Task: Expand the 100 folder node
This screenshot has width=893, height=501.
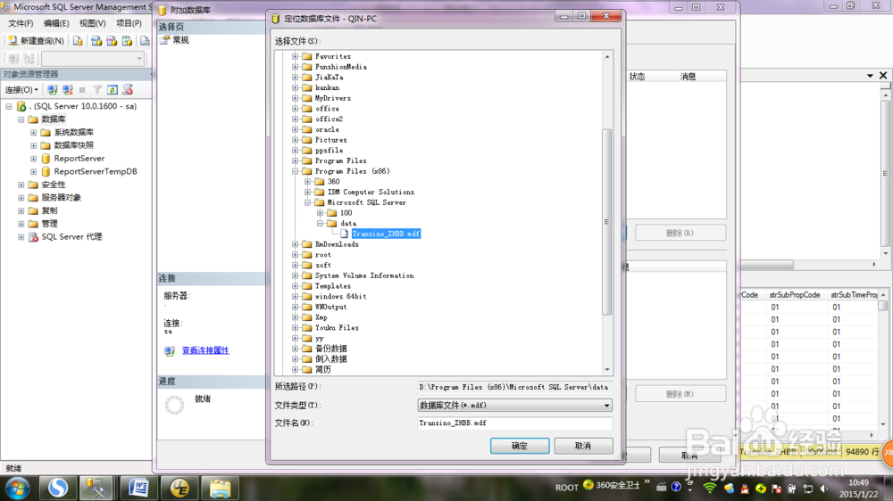Action: [x=320, y=213]
